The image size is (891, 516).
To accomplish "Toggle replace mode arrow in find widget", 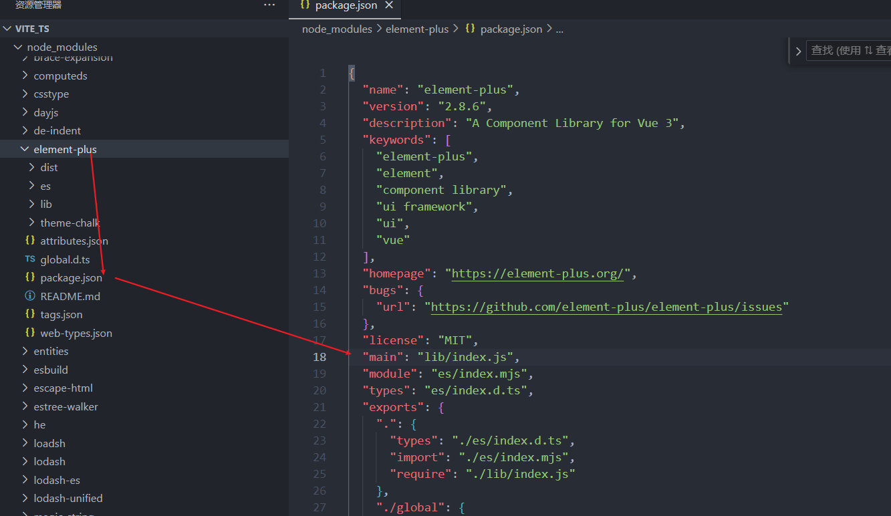I will click(x=798, y=51).
